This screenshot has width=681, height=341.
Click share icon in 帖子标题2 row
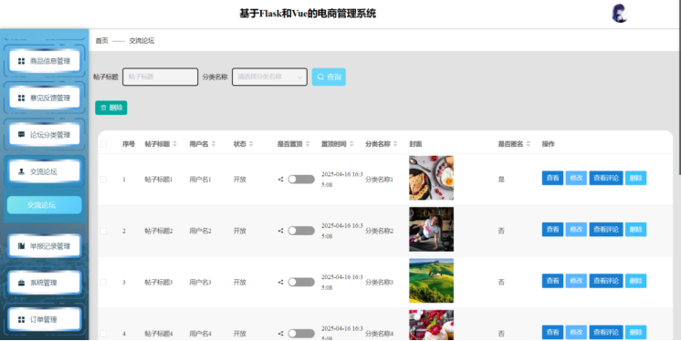pos(280,231)
